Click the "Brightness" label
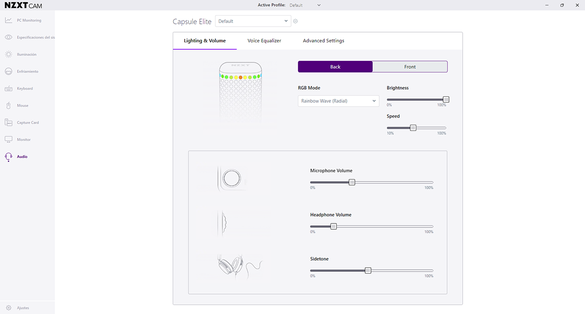The width and height of the screenshot is (585, 314). point(398,88)
